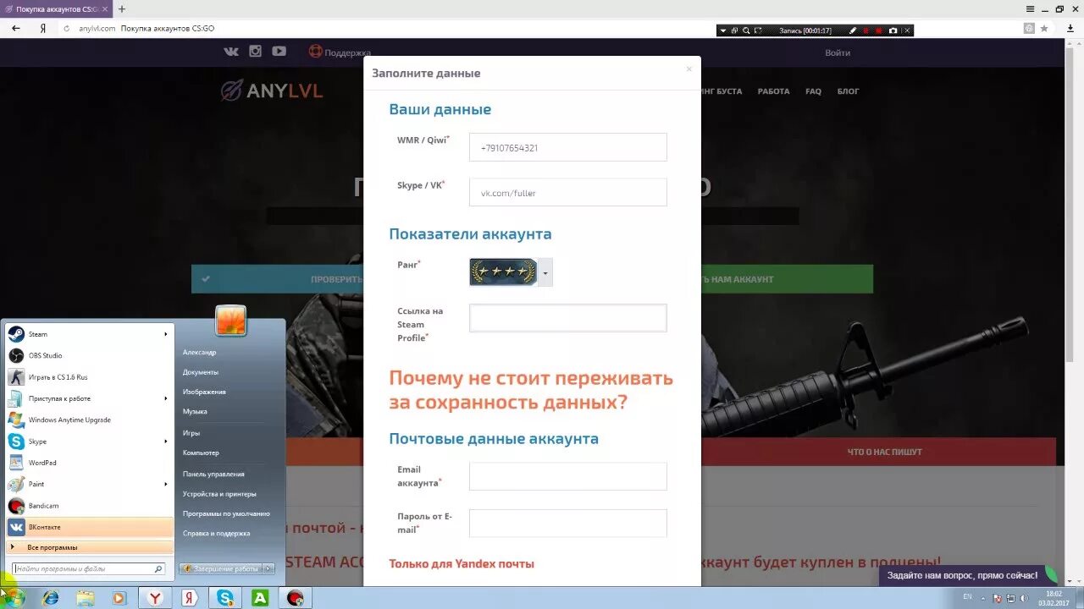Click the 'Пароль от E-mail' field
Image resolution: width=1084 pixels, height=609 pixels.
tap(568, 523)
